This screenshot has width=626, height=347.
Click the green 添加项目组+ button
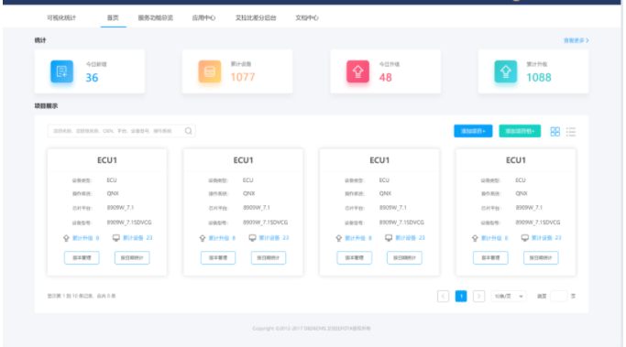[520, 131]
